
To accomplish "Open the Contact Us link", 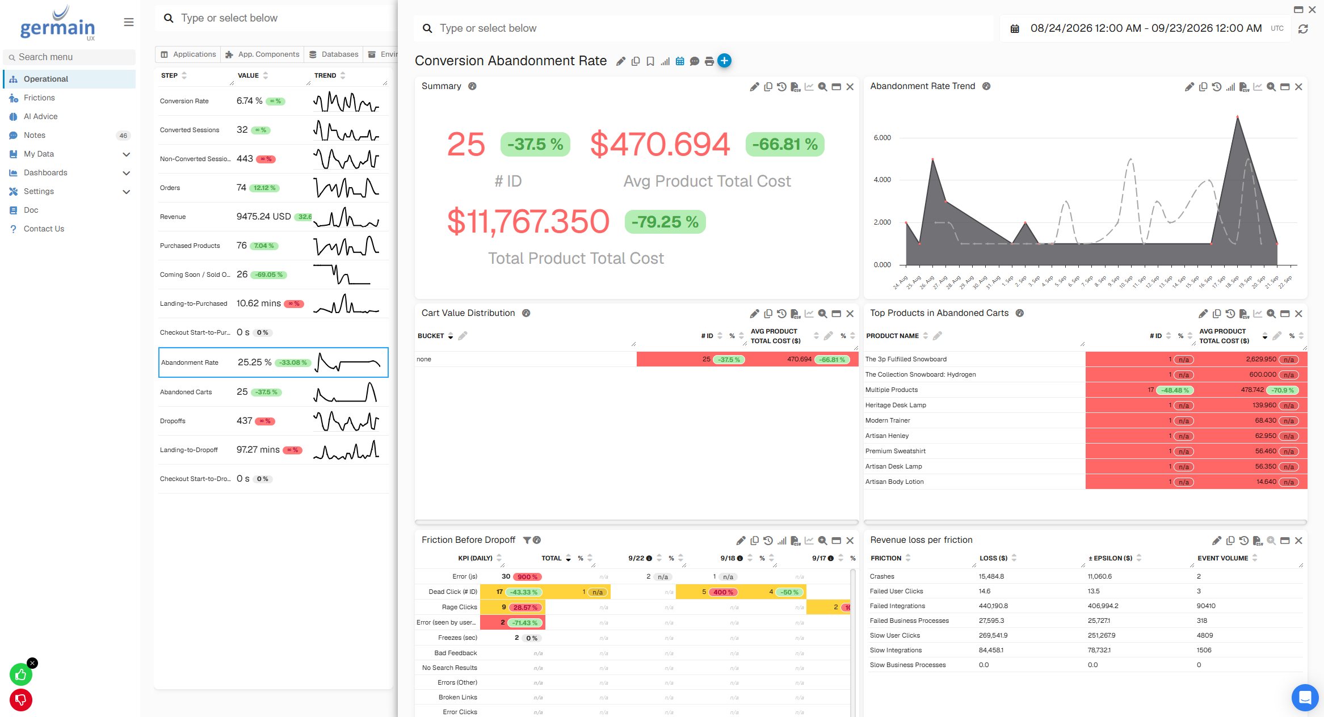I will point(70,229).
